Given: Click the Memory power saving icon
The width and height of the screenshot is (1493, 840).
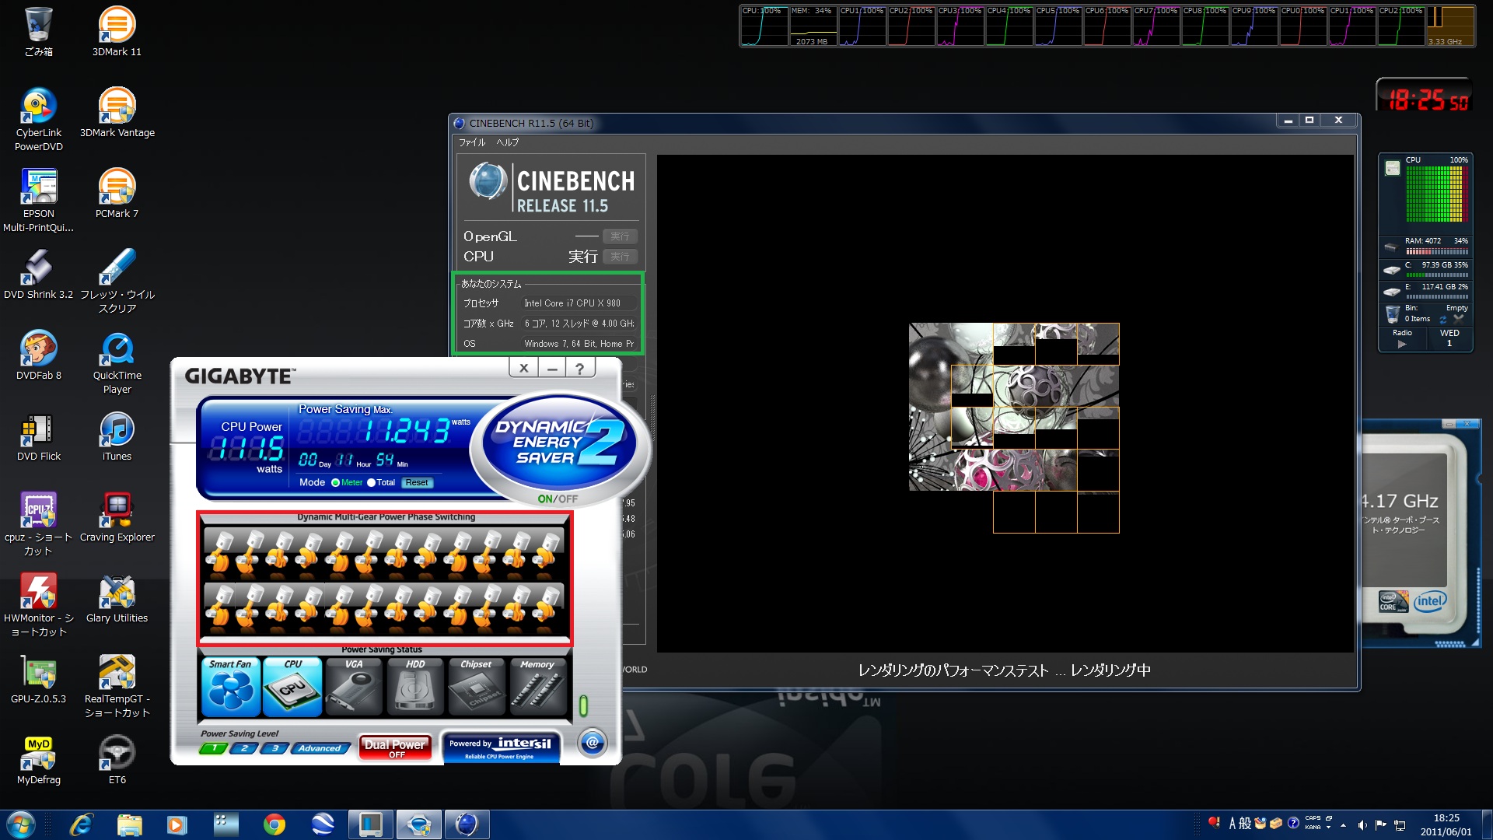Looking at the screenshot, I should [x=537, y=688].
